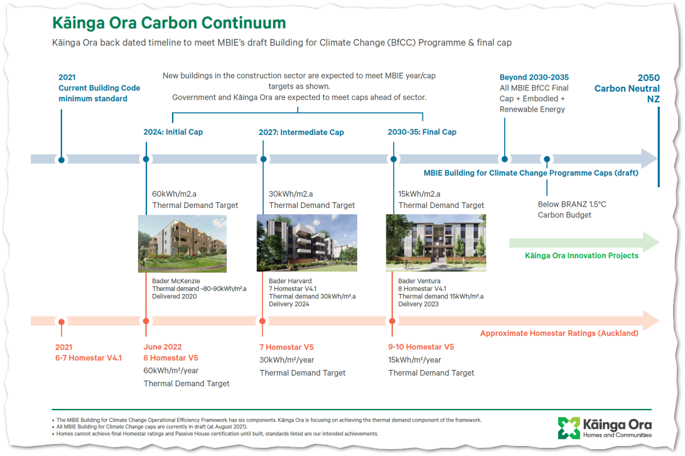Select the orange 7 Homestar V5 timeline dot

pyautogui.click(x=262, y=322)
